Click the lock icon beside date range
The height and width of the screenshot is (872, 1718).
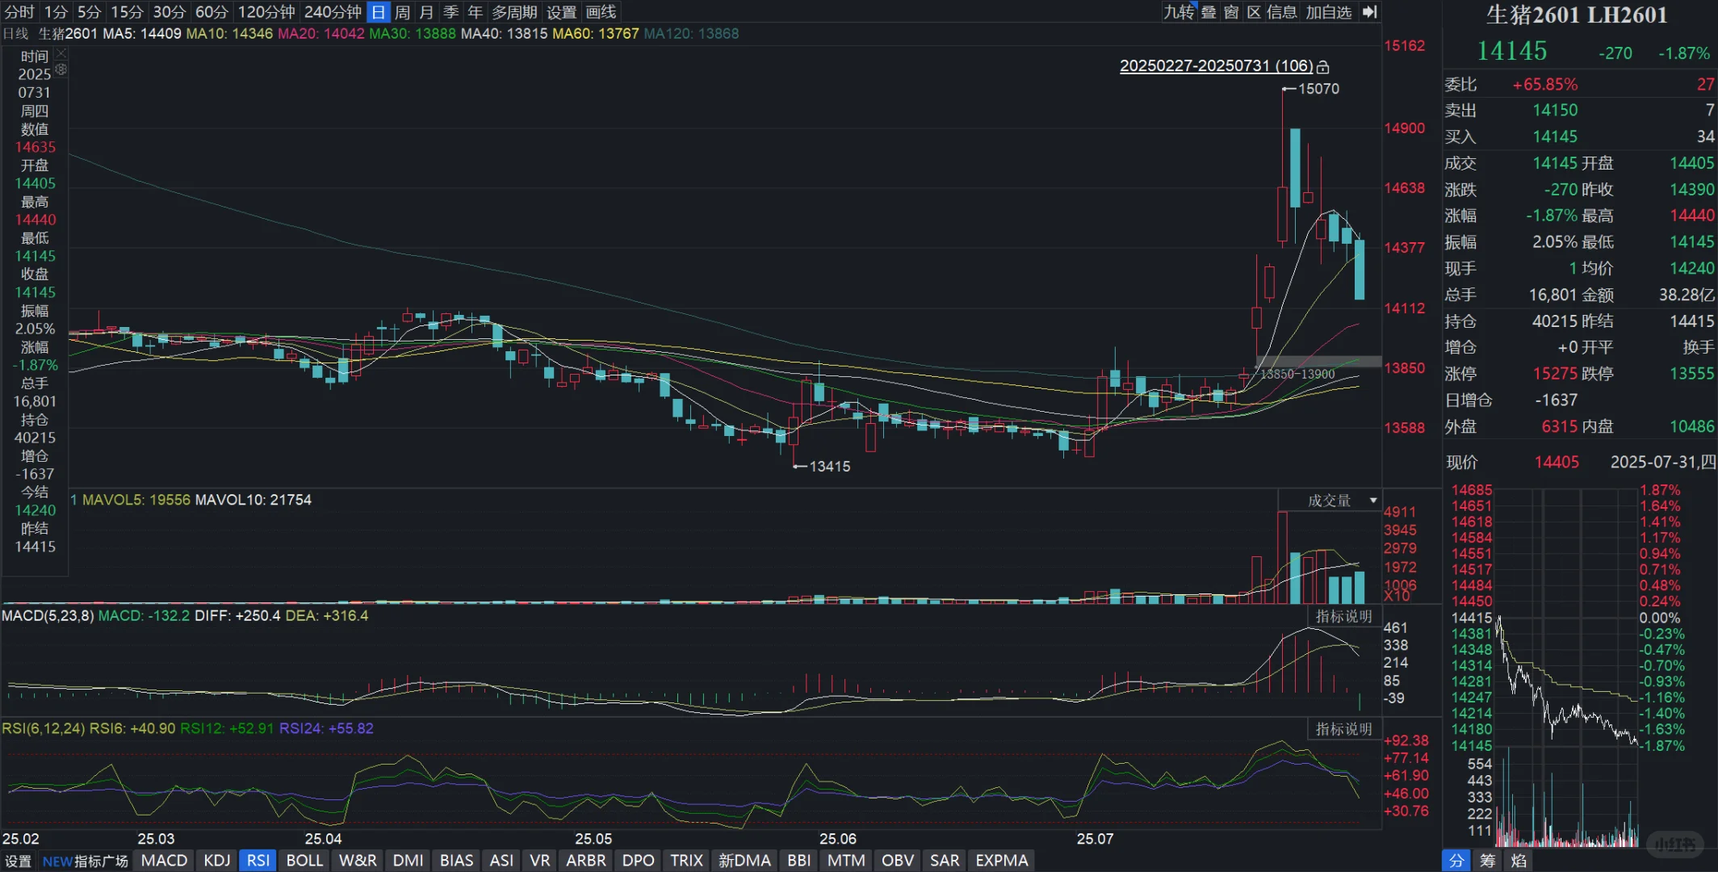coord(1322,67)
